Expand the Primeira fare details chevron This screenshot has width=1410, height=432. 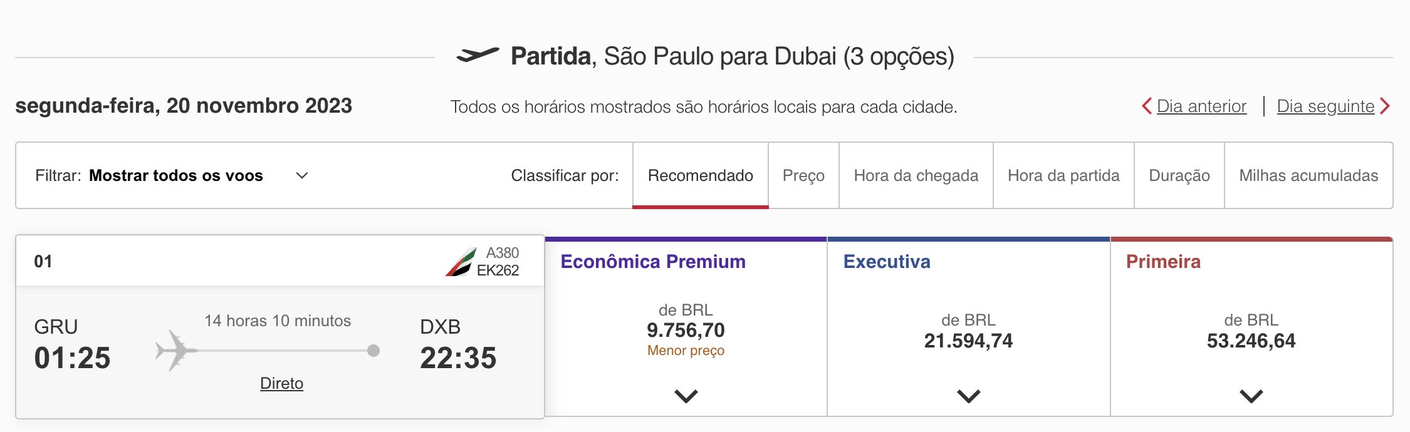coord(1251,396)
